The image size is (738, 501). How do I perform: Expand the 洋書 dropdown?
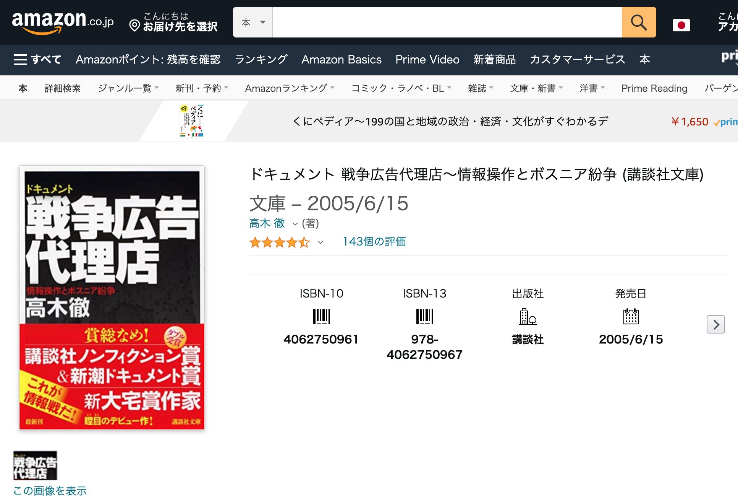click(x=592, y=88)
